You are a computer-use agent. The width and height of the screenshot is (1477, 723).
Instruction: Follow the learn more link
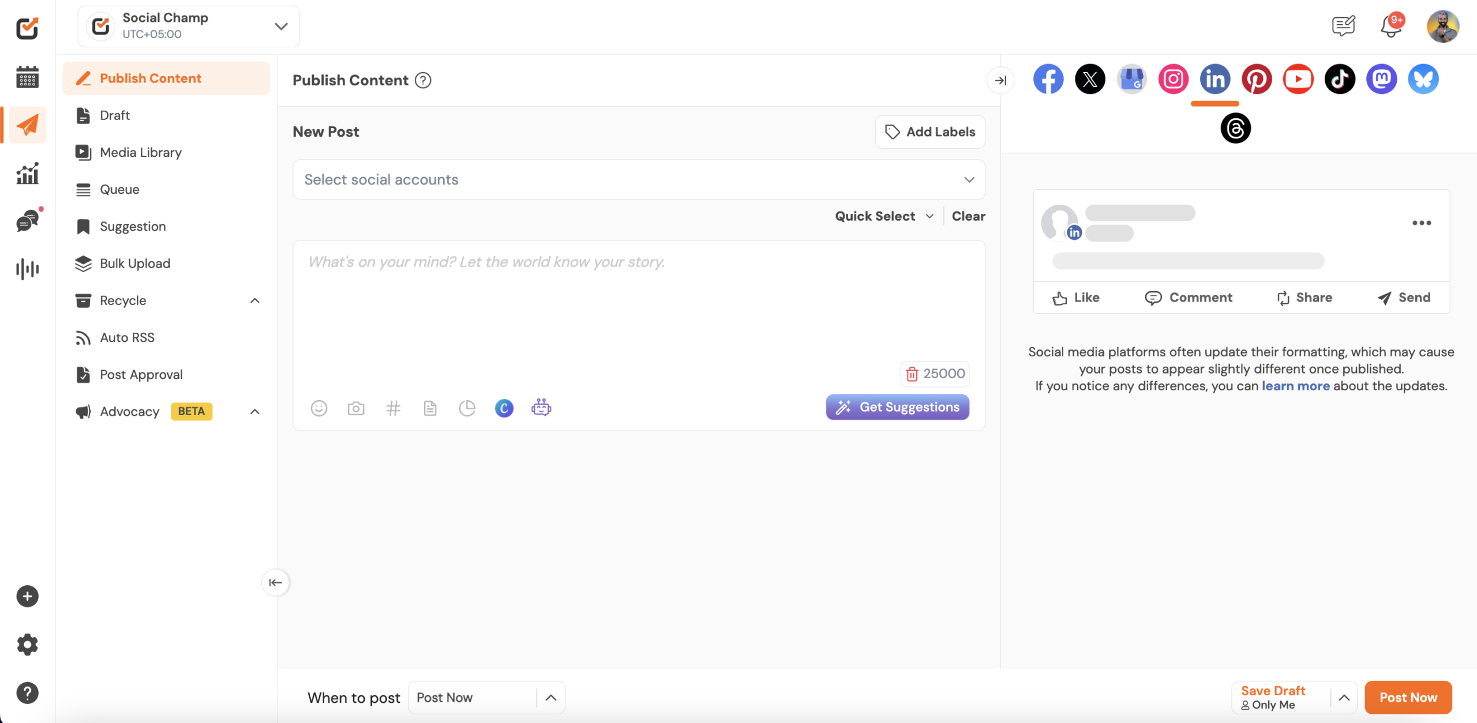pyautogui.click(x=1295, y=386)
